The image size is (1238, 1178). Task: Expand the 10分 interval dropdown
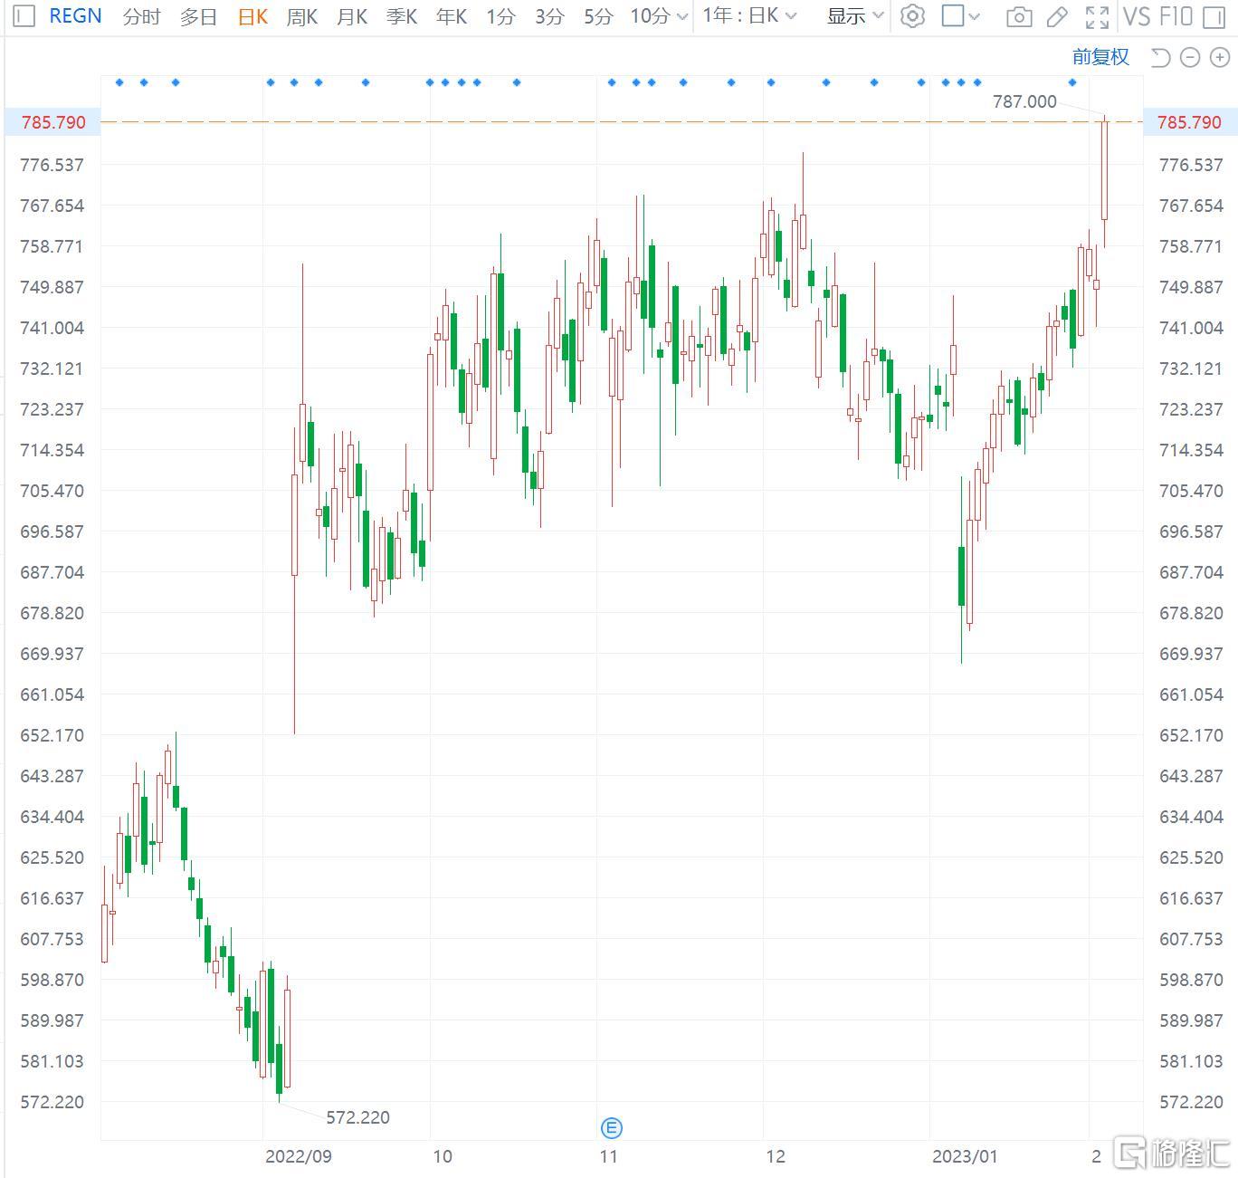[x=659, y=16]
